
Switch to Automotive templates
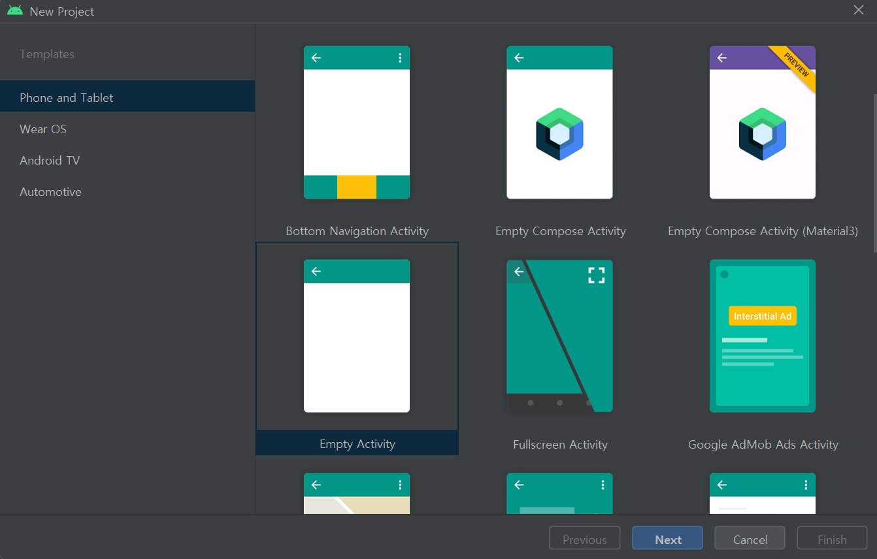click(x=127, y=191)
